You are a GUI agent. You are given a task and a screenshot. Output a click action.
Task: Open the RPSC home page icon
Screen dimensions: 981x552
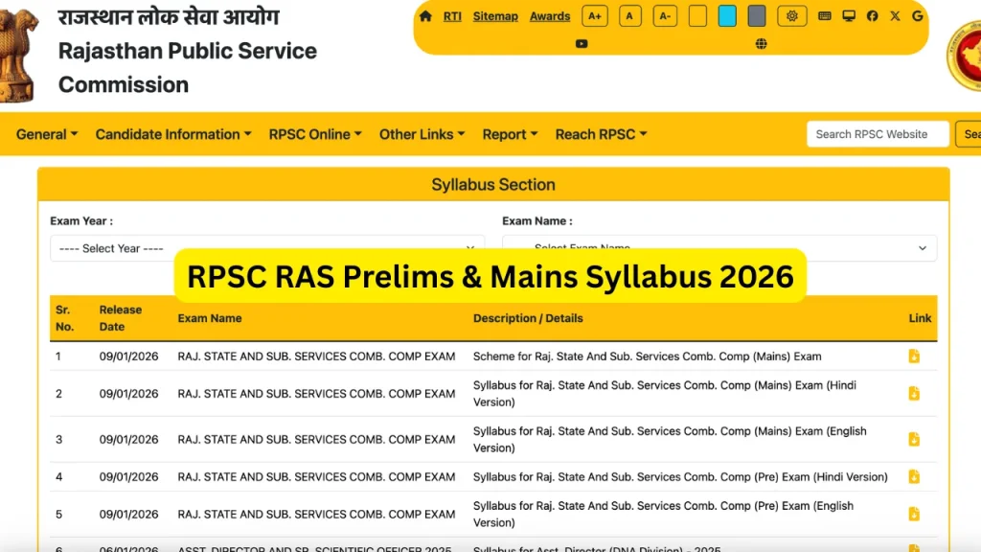[x=425, y=16]
